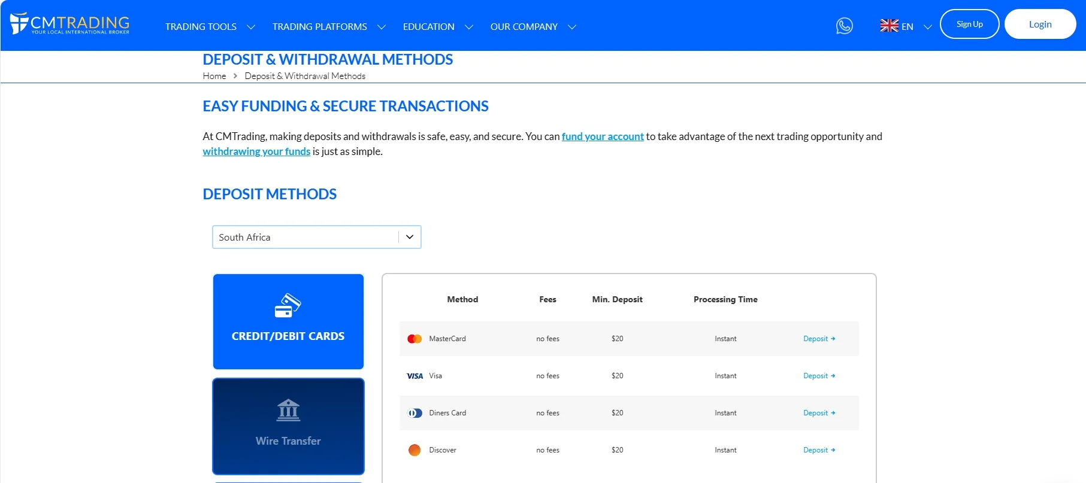Expand the Trading Tools menu chevron

coord(251,27)
